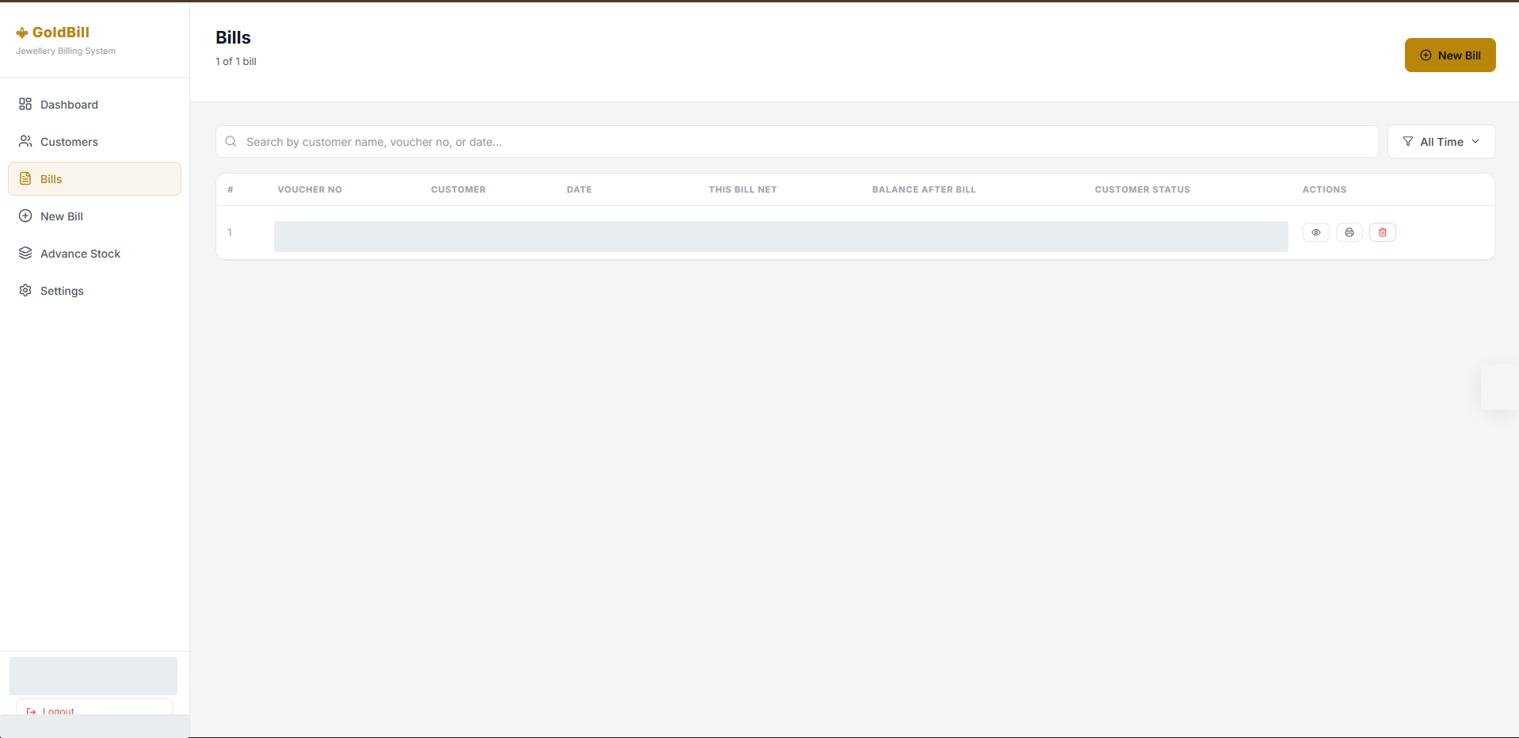Click the Dashboard grid icon

tap(25, 105)
